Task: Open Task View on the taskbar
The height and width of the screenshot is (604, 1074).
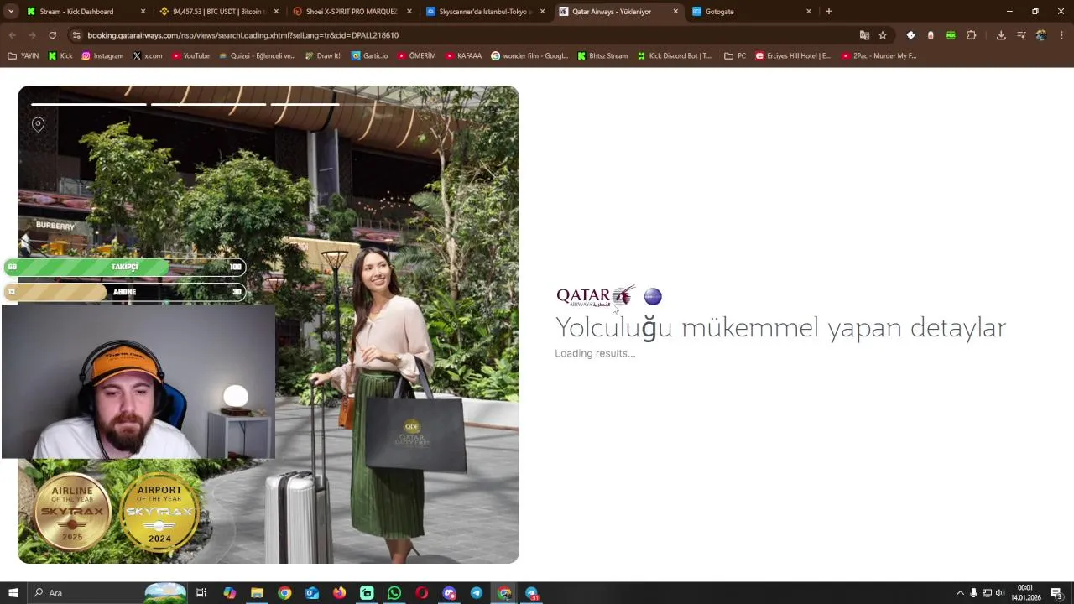Action: point(201,593)
